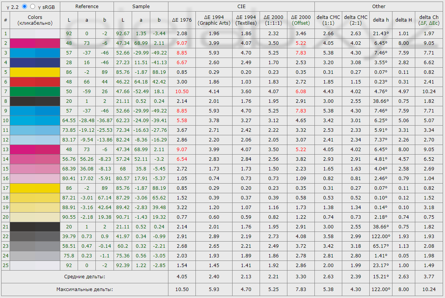Click the red 5.58 value in row 10

click(182, 121)
